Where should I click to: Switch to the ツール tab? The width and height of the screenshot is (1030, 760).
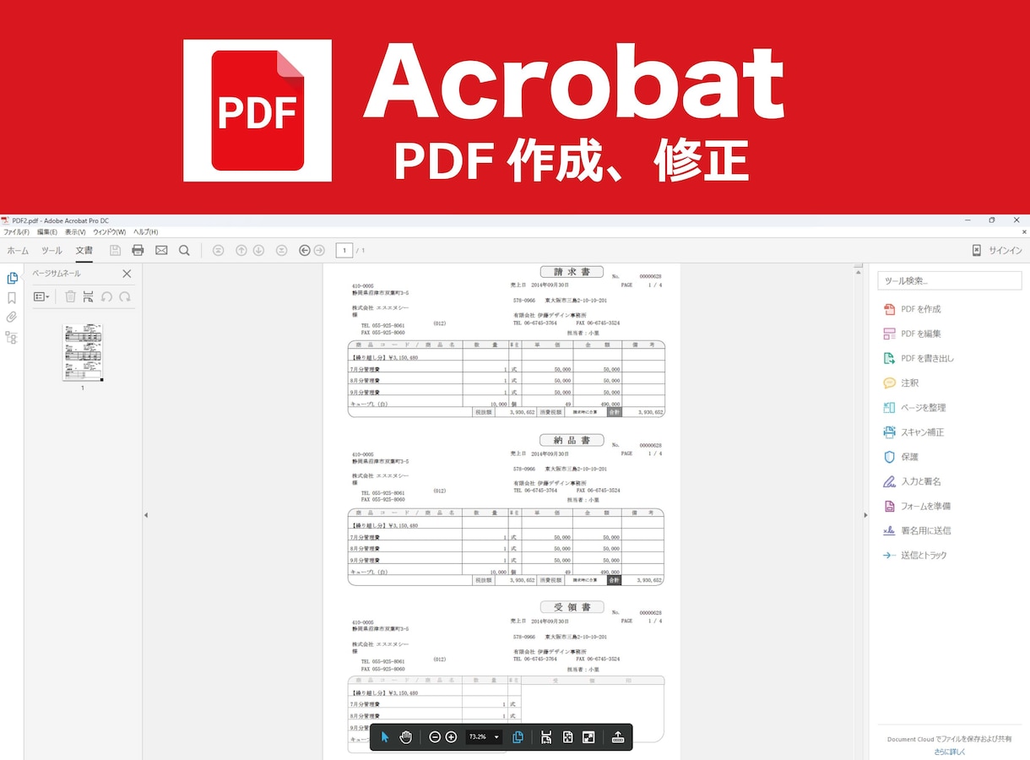coord(51,251)
